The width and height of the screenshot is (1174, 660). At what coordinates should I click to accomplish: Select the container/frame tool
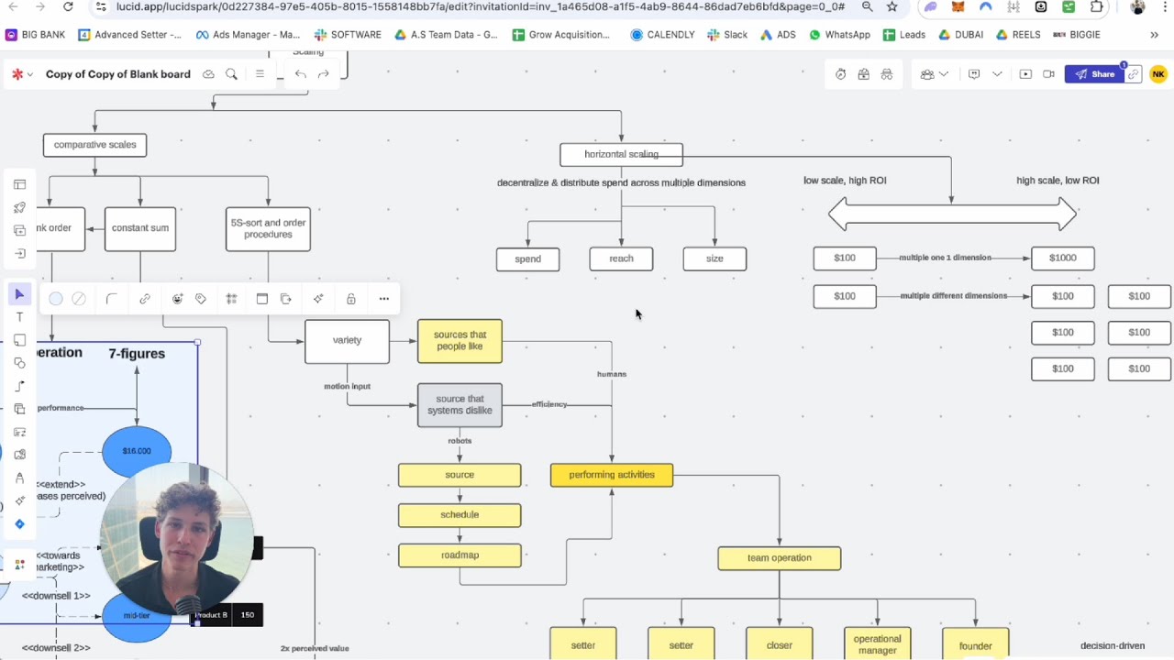pos(19,409)
